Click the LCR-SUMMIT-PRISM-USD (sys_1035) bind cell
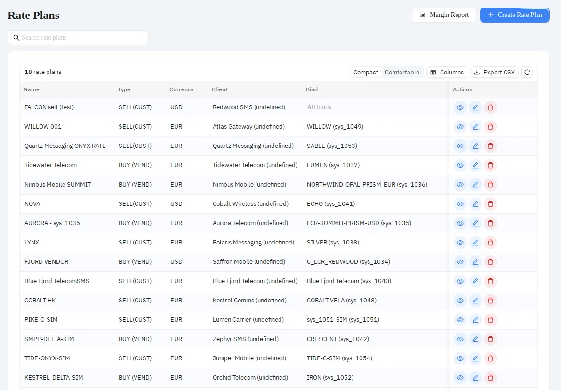This screenshot has height=390, width=561. (x=359, y=223)
